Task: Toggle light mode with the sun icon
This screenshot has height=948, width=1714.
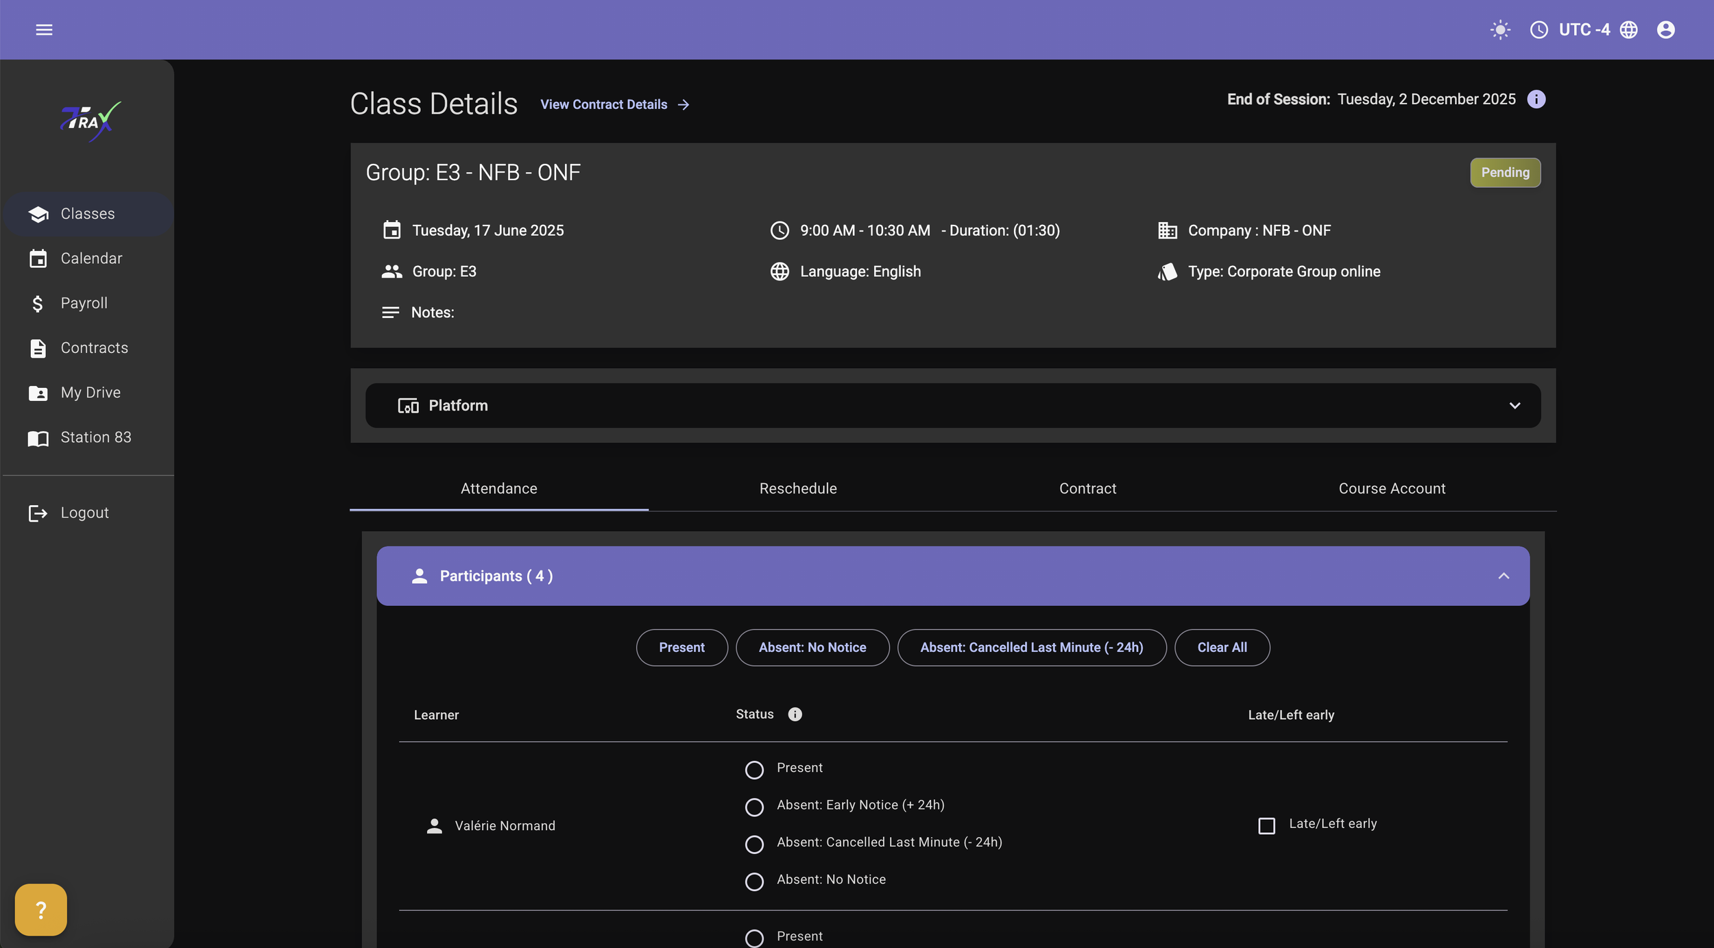Action: (1499, 29)
